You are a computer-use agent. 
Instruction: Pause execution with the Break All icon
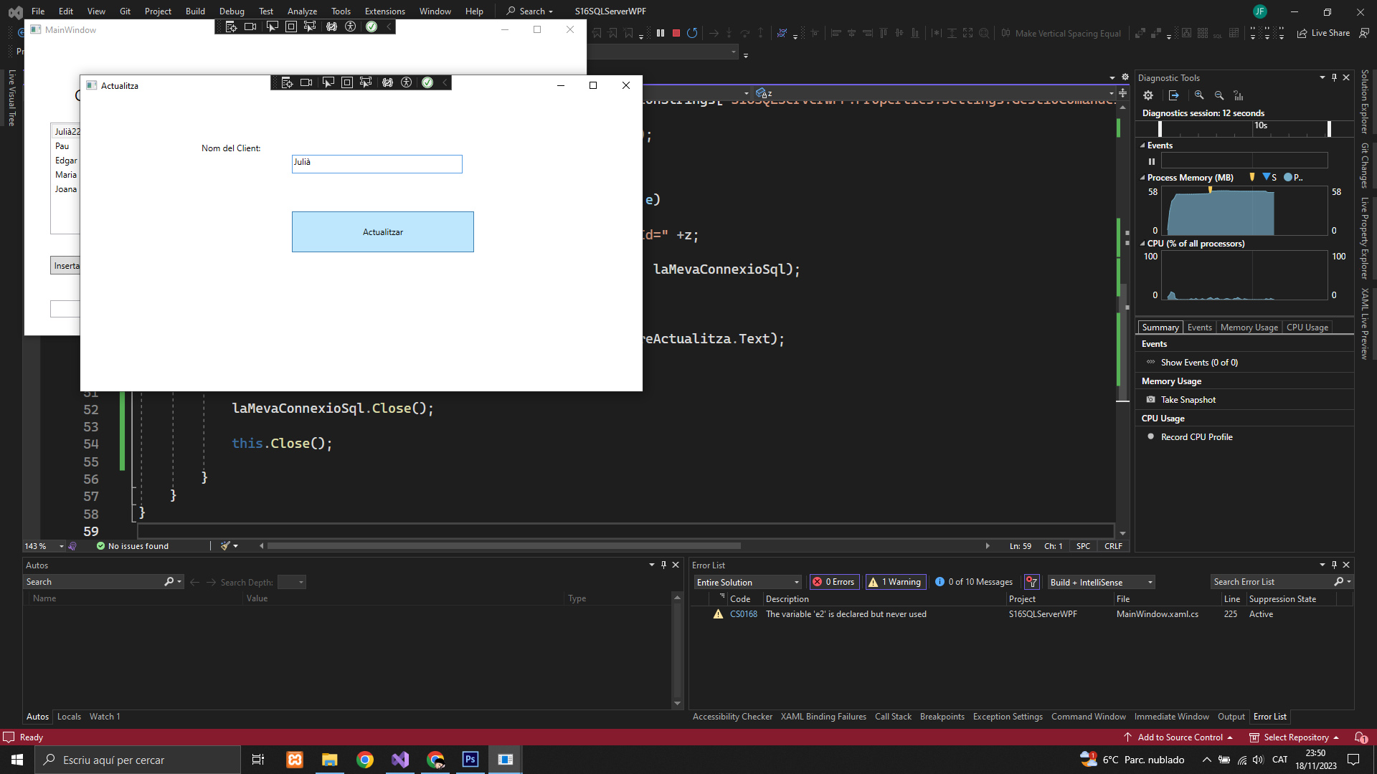[661, 33]
